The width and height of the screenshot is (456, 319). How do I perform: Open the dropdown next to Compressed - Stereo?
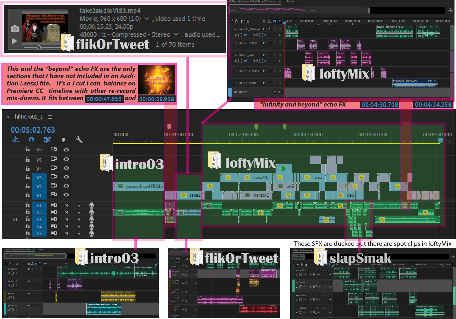pos(176,35)
